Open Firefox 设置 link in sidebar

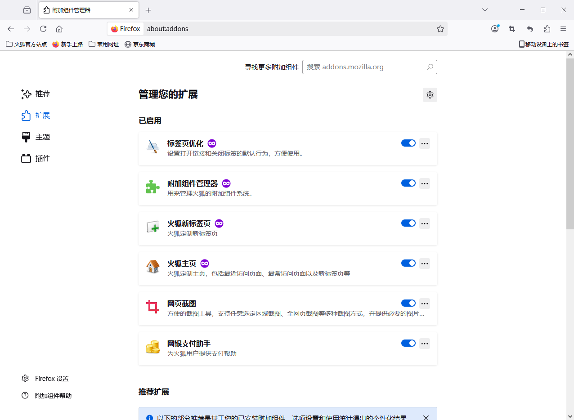(x=45, y=379)
